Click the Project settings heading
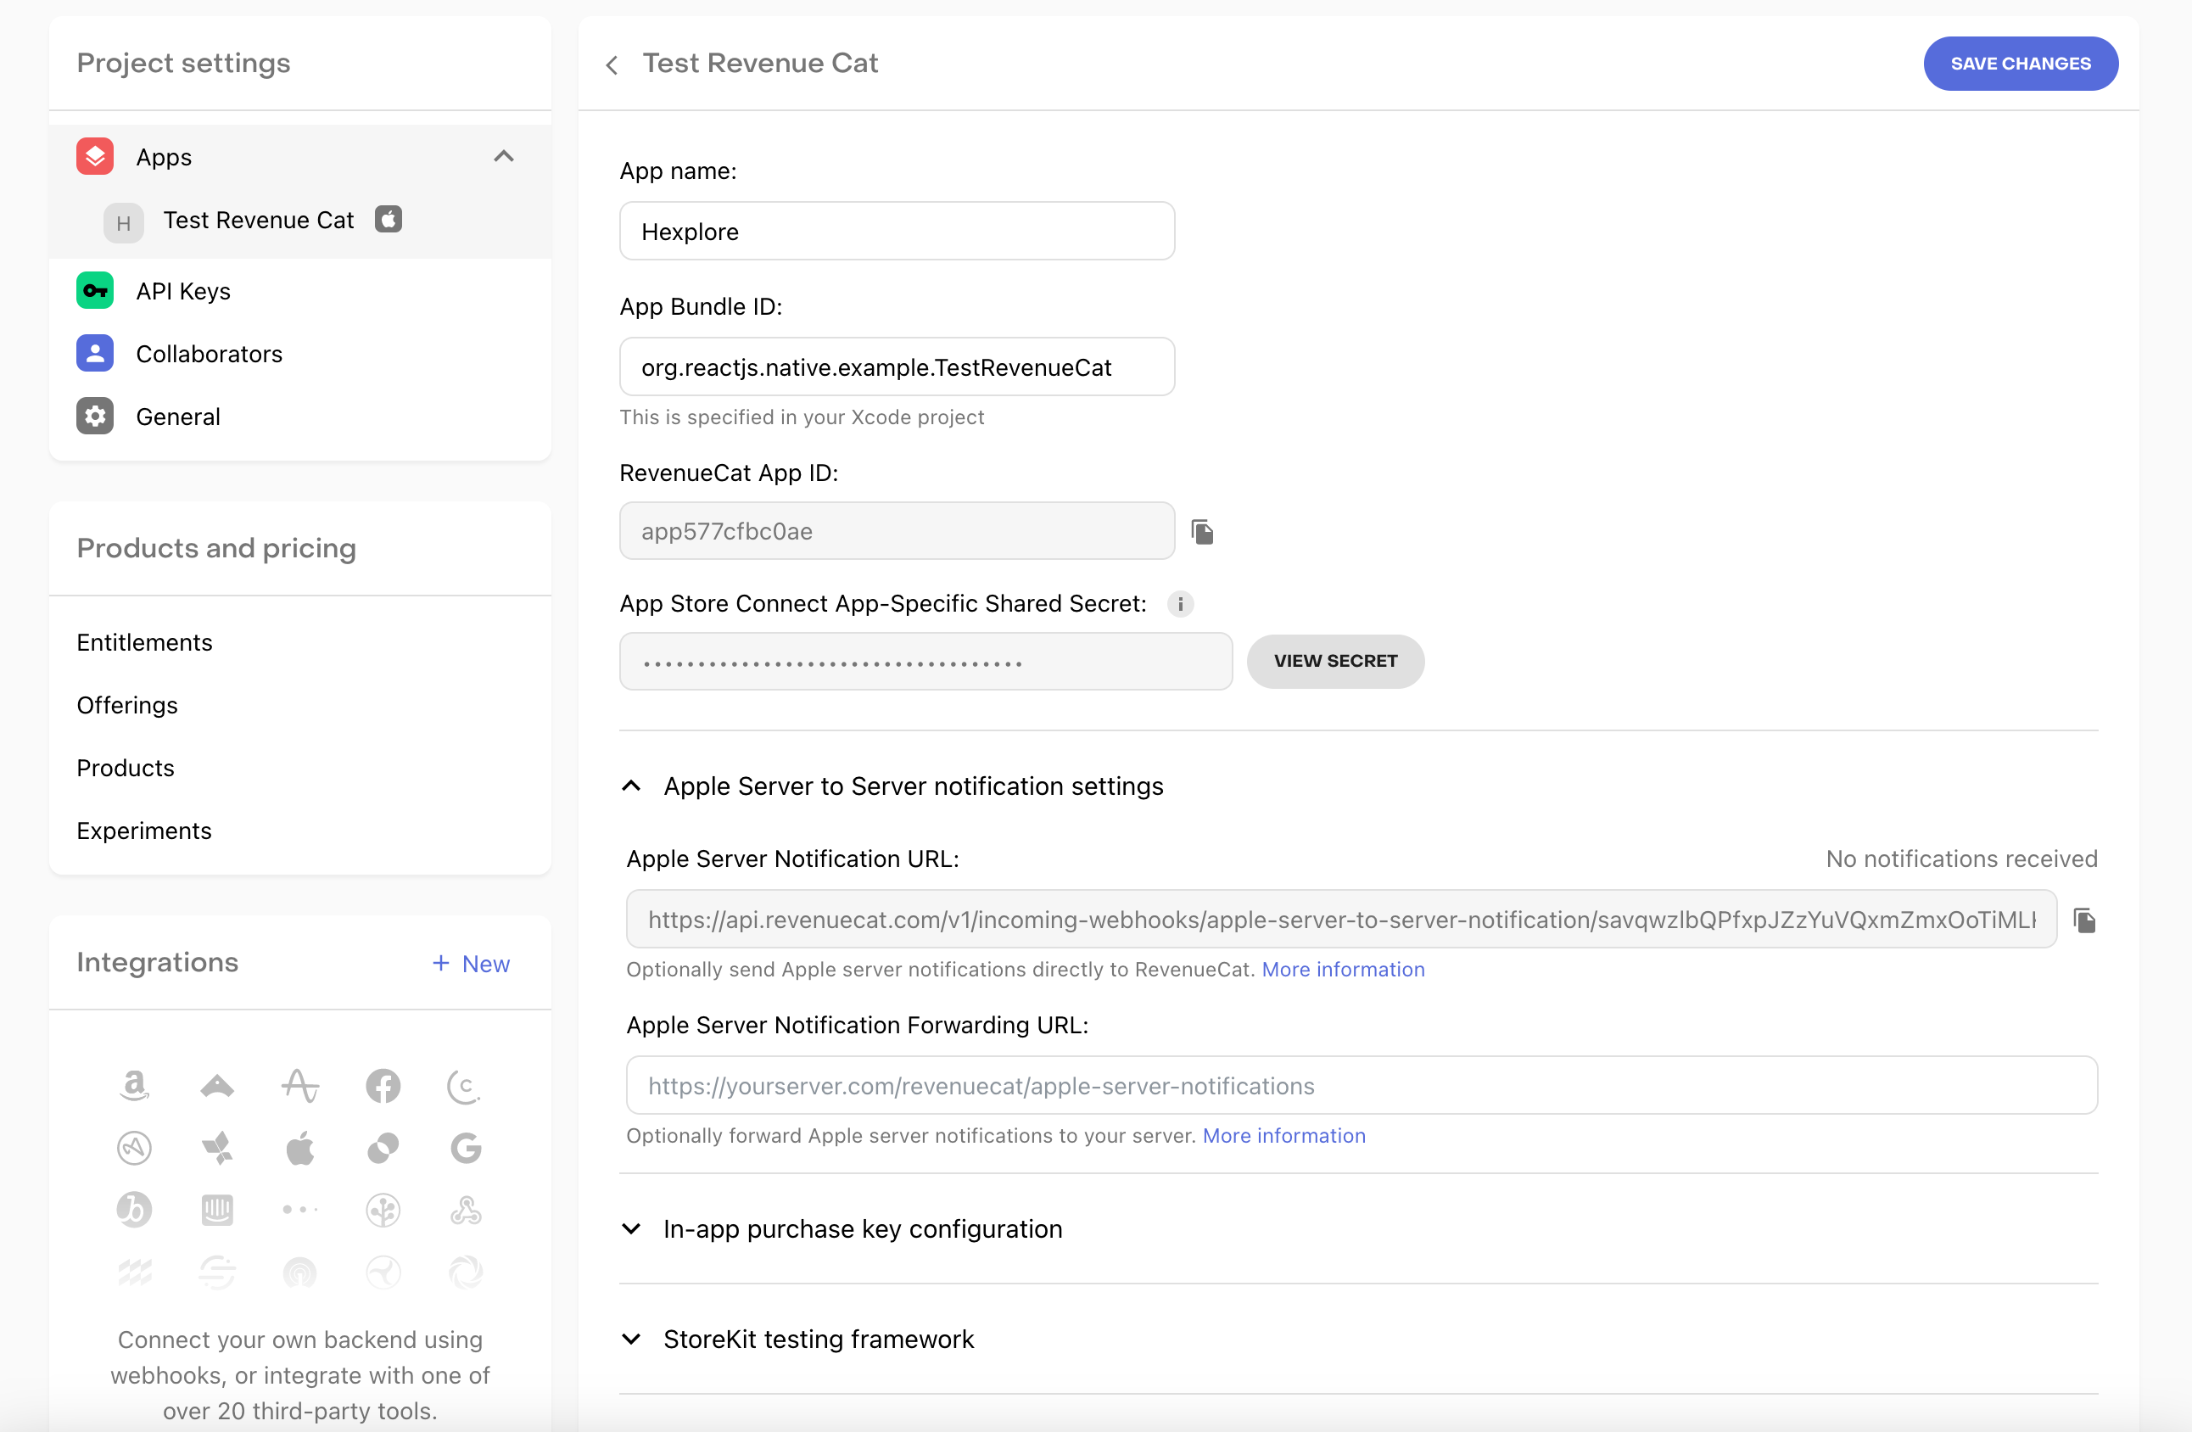The height and width of the screenshot is (1432, 2192). click(x=183, y=63)
